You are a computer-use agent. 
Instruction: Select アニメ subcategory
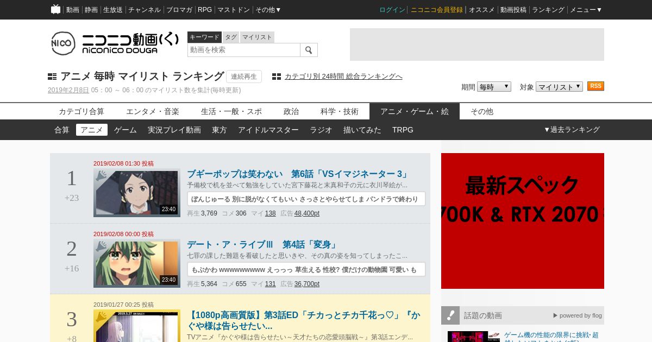tap(92, 130)
